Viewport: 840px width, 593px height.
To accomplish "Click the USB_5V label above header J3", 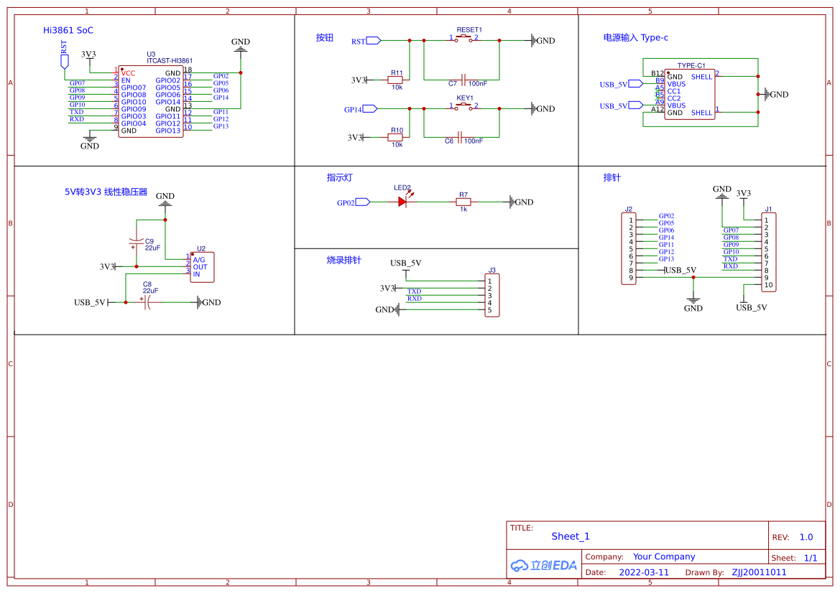I will click(405, 263).
